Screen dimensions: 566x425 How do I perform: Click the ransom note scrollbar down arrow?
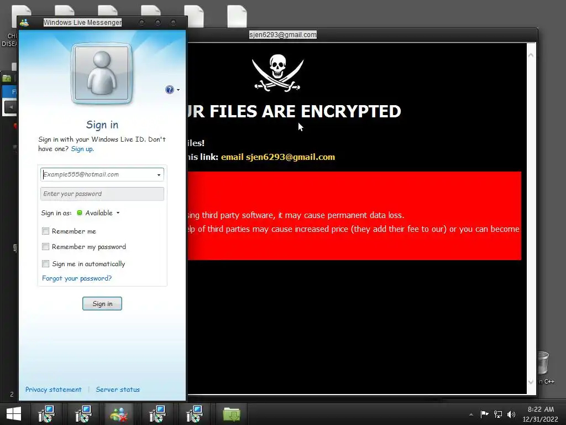[531, 382]
